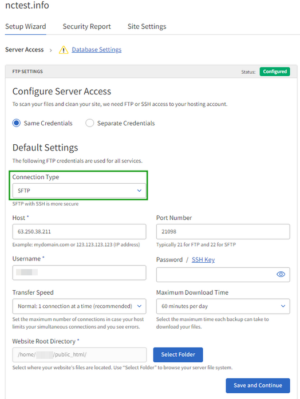Viewport: 300px width, 399px height.
Task: Click the Maximum Download Time chevron arrow
Action: click(283, 306)
